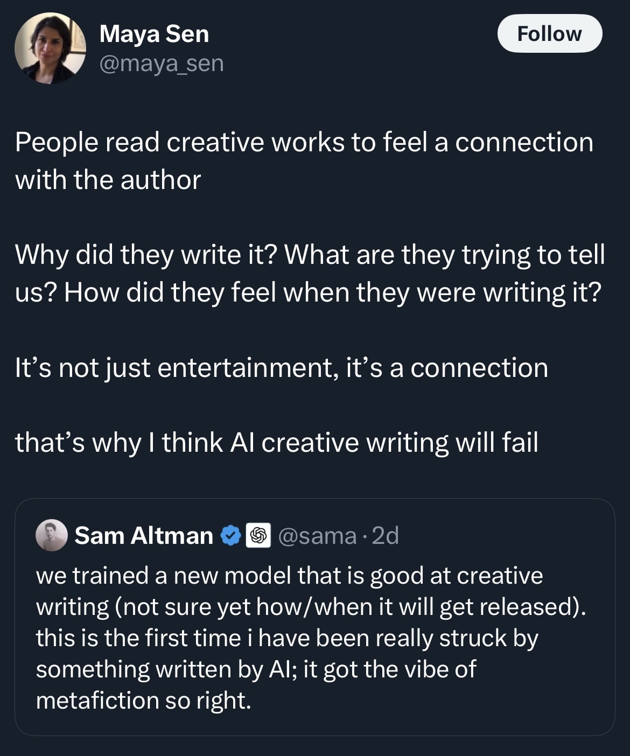Click "What are they trying to tell" text
The image size is (630, 756).
[x=444, y=255]
